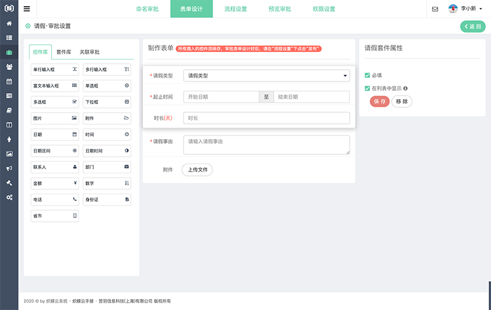Open 织蝶云手册 footer link
Image resolution: width=491 pixels, height=310 pixels.
pyautogui.click(x=83, y=301)
